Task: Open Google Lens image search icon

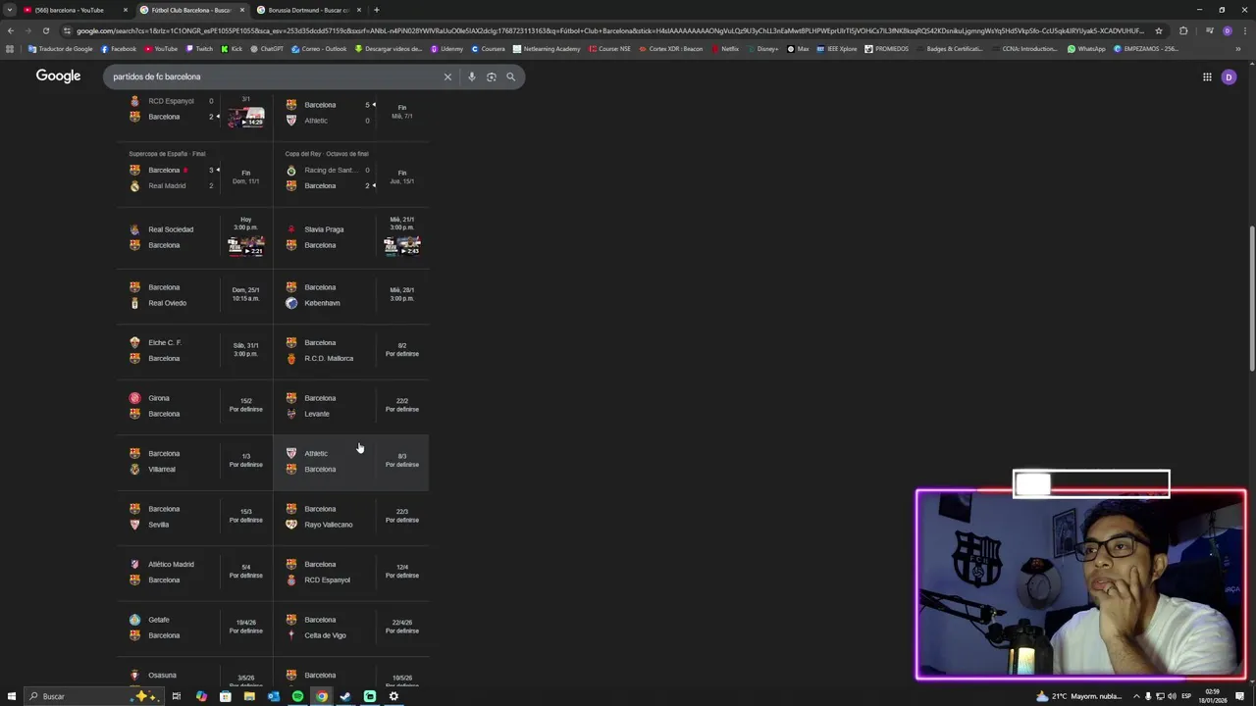Action: point(492,76)
